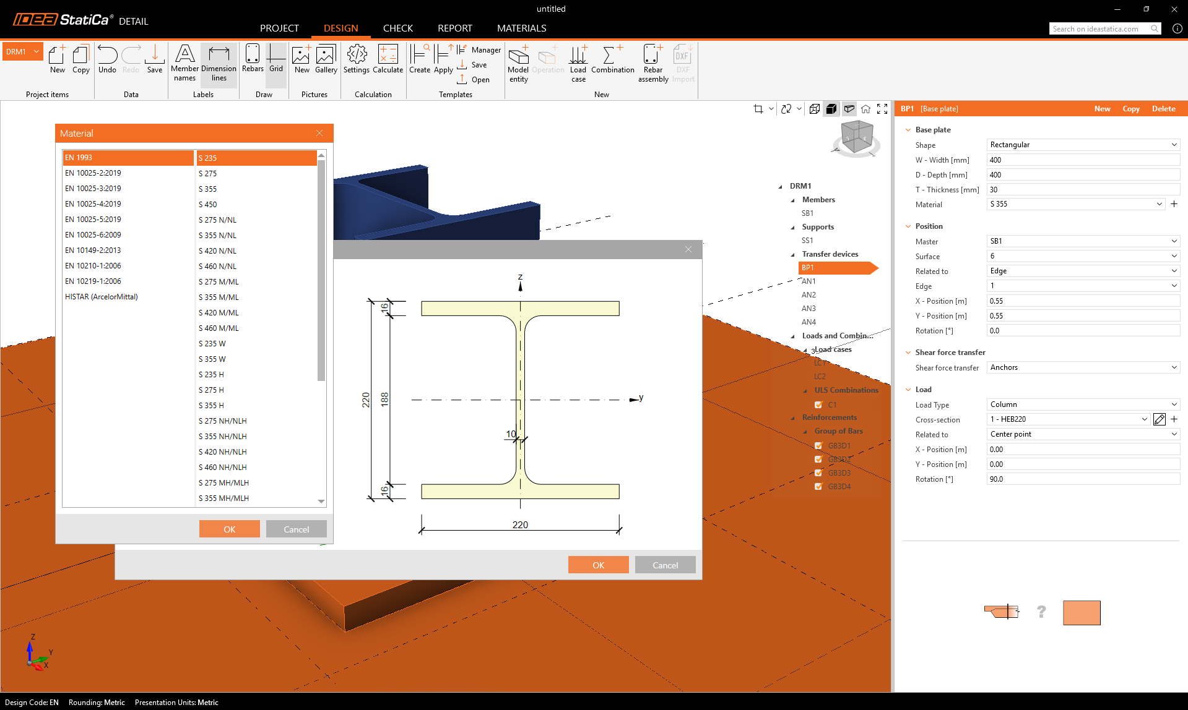Toggle the GB3D4 bar group checkbox
The image size is (1188, 710).
818,487
